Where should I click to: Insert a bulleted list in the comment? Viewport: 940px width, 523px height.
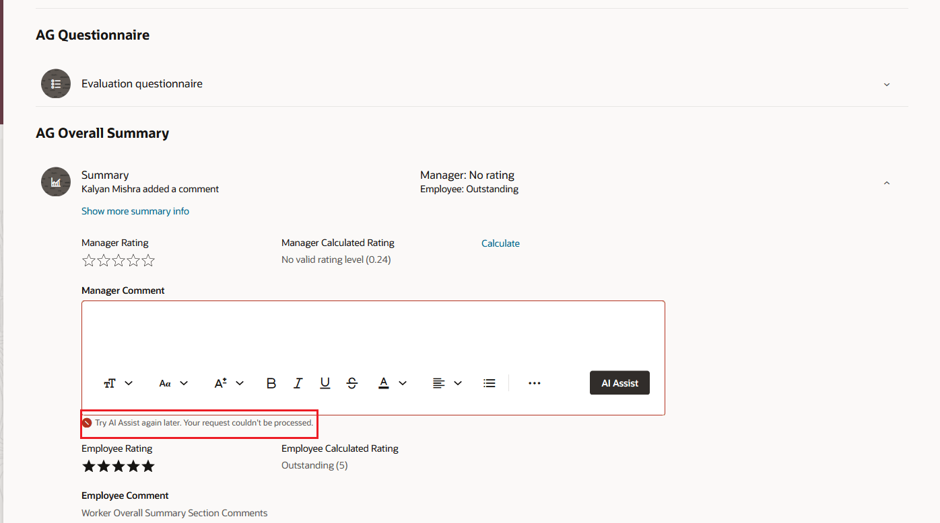(489, 383)
